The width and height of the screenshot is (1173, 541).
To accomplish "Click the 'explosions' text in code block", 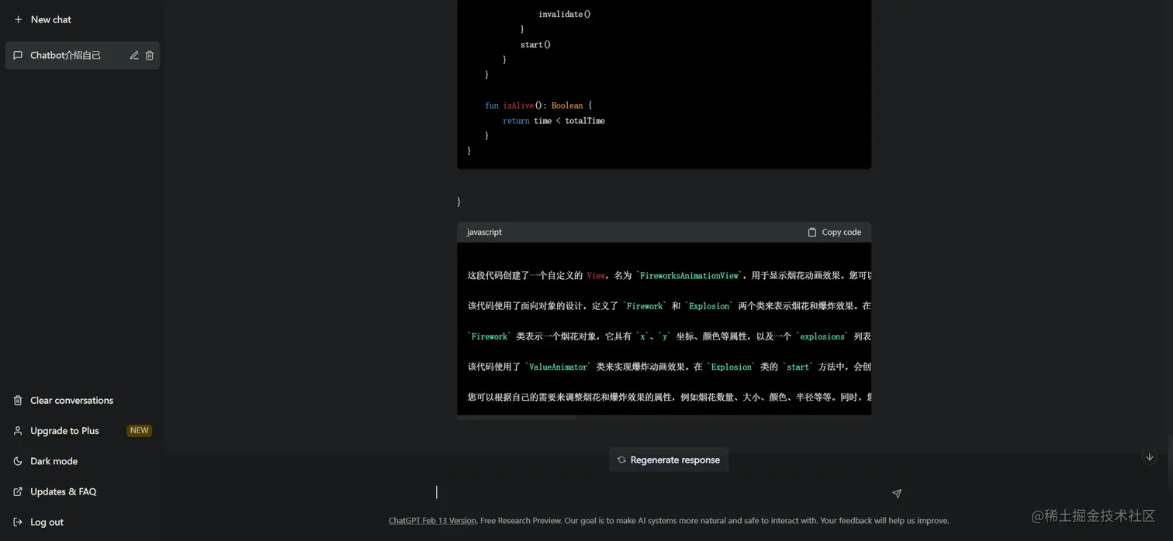I will point(822,336).
